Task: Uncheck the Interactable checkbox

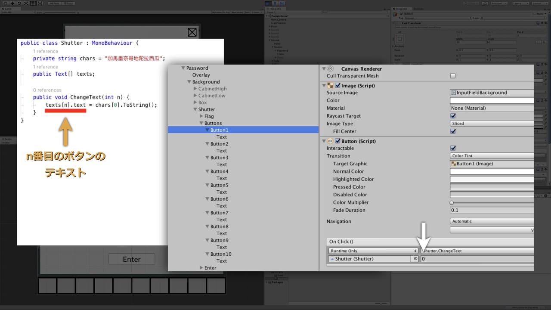Action: click(x=453, y=148)
